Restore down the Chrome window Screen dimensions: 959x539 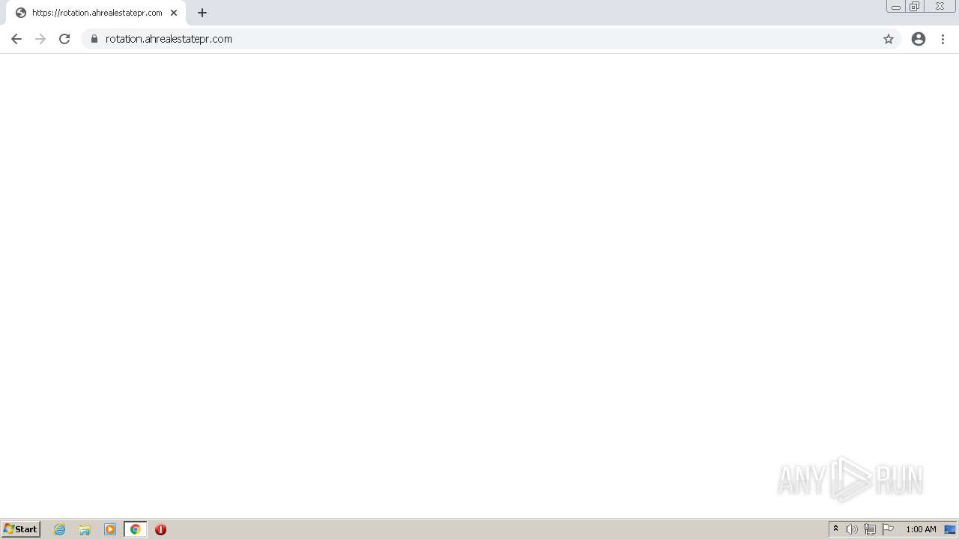coord(915,7)
